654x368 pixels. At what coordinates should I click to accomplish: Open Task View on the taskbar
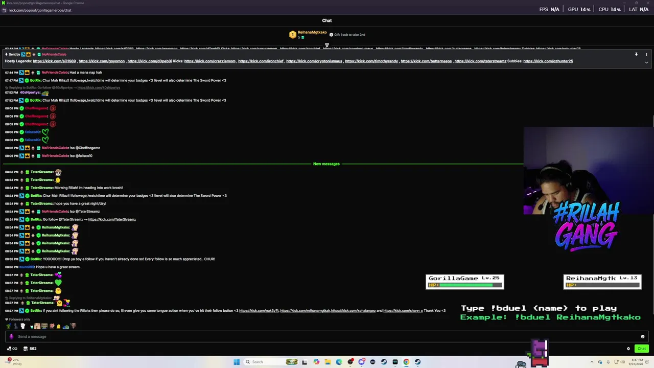305,362
